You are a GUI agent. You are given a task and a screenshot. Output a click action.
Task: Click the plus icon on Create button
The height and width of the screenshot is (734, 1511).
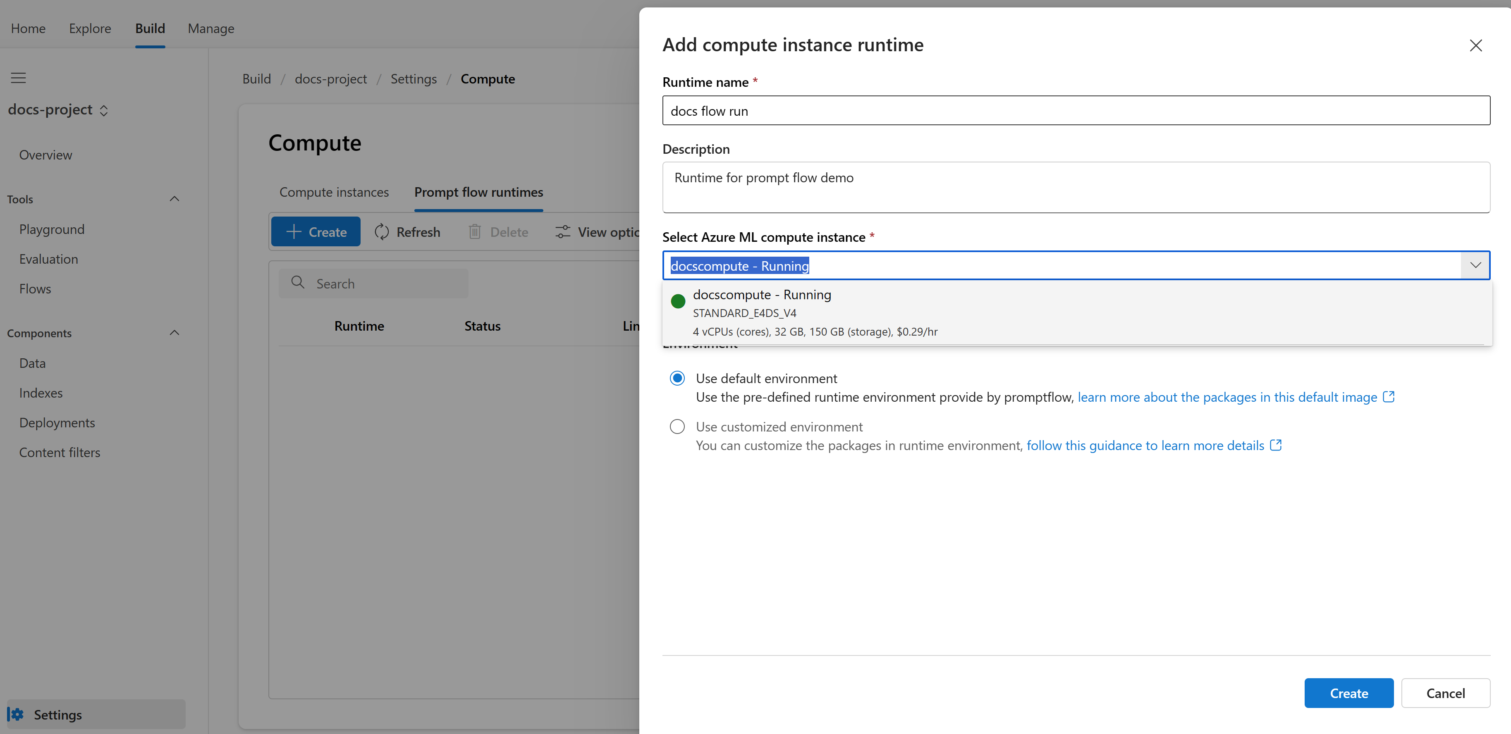[x=293, y=231]
